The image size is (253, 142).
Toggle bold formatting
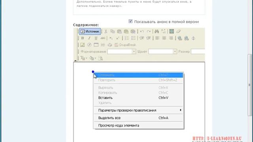pos(83,38)
